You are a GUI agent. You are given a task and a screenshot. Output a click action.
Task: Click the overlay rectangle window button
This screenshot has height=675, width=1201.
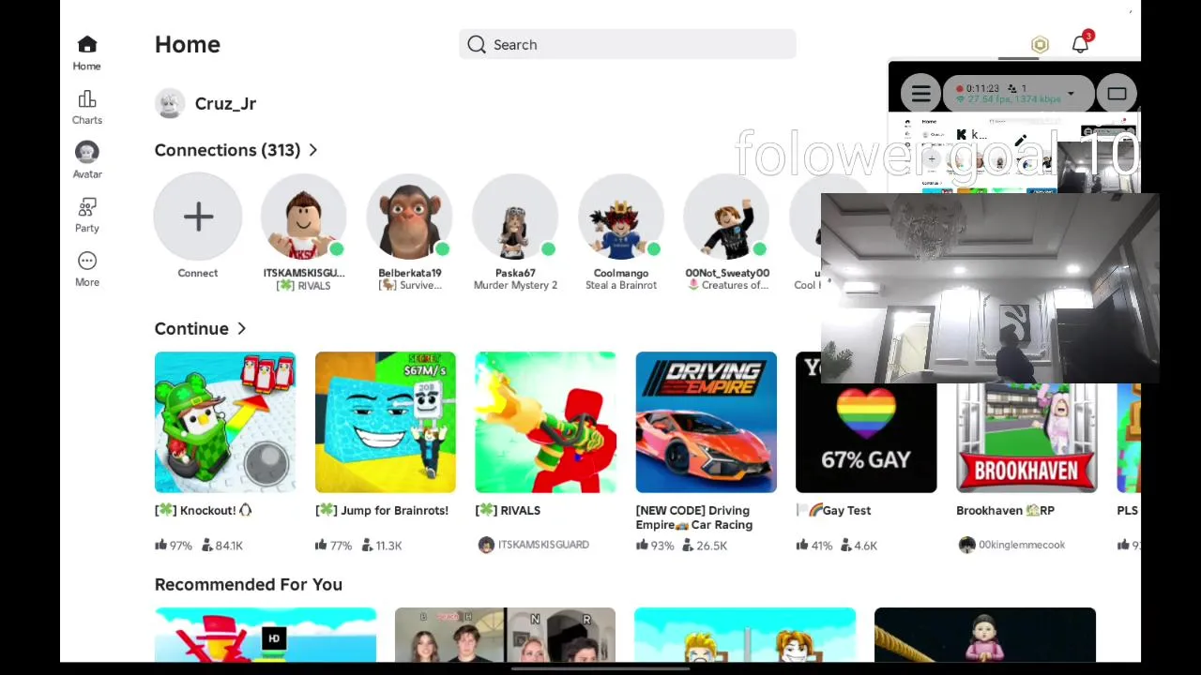point(1117,94)
